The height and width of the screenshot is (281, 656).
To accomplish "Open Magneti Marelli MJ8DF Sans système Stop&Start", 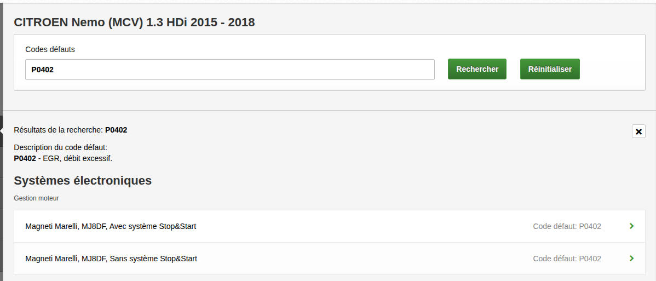I will (111, 259).
